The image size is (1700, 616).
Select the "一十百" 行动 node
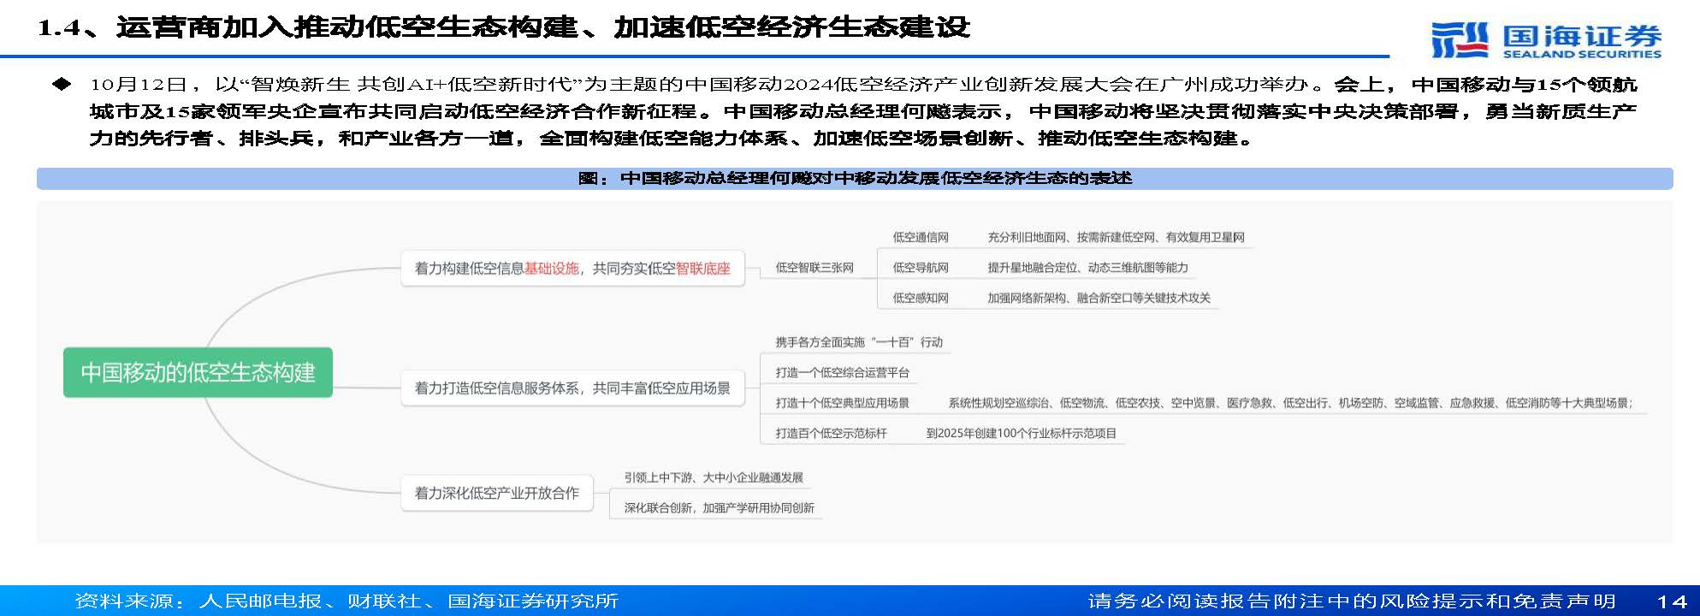858,342
